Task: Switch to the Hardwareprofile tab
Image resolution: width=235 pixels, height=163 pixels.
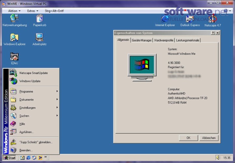Action: 164,40
